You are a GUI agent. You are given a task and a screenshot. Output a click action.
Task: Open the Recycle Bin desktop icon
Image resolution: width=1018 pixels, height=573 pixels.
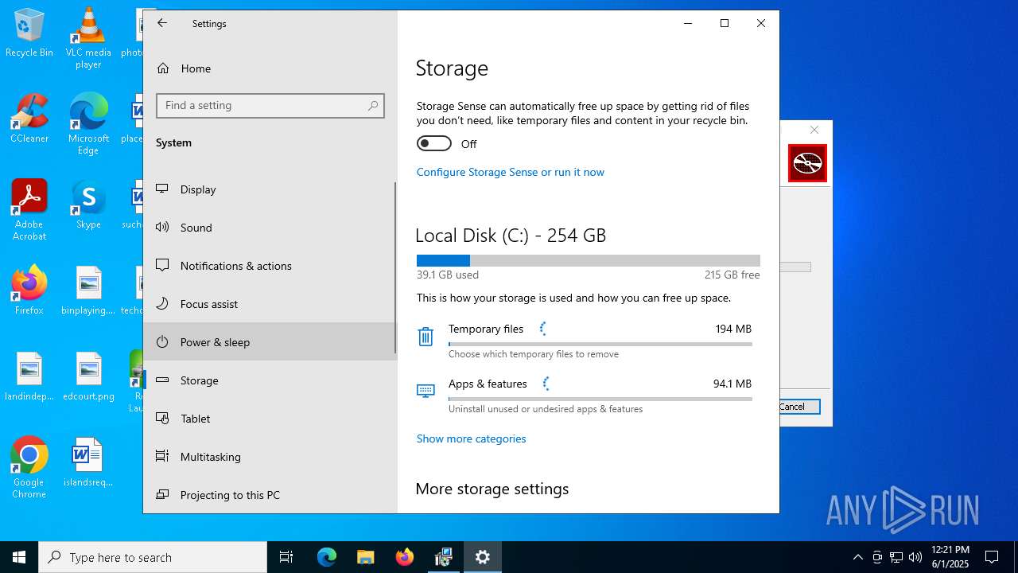click(29, 33)
